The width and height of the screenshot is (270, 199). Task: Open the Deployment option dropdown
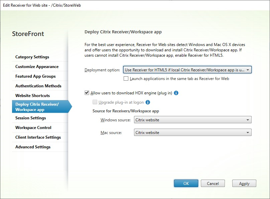coord(187,70)
